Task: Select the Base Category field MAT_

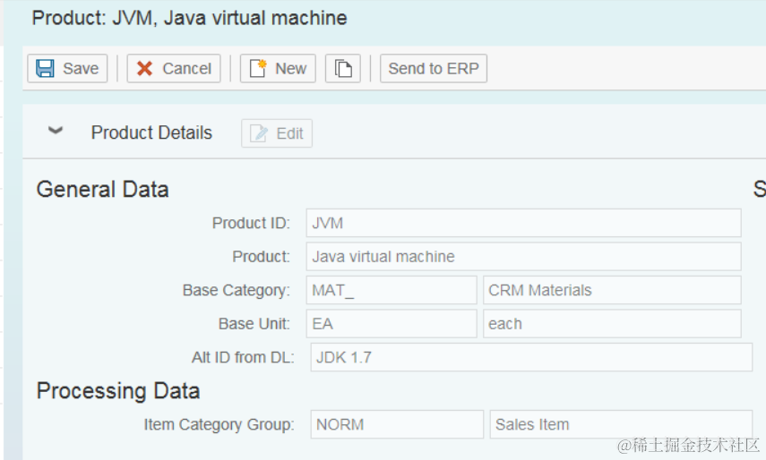Action: click(x=391, y=290)
